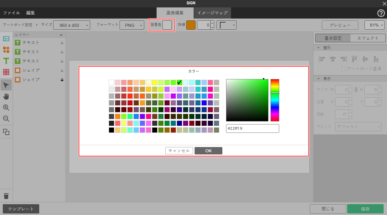Close the SIGN window with X
387x215 pixels.
pos(384,3)
